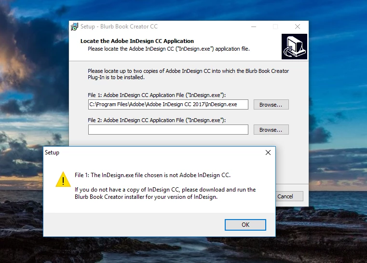
Task: Click the 'File 1: Adobe InDesign CC Application File' label
Action: click(157, 95)
